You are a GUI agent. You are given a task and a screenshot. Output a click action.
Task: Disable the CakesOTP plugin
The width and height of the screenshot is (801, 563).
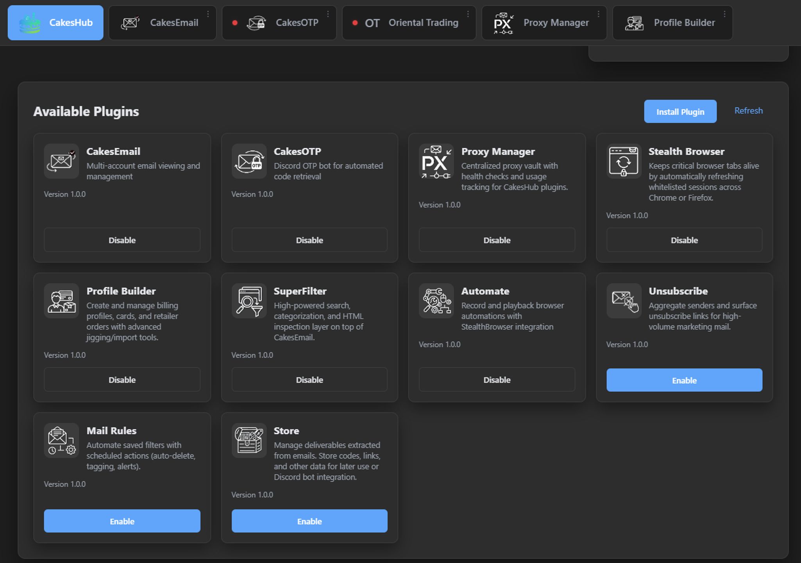click(309, 240)
